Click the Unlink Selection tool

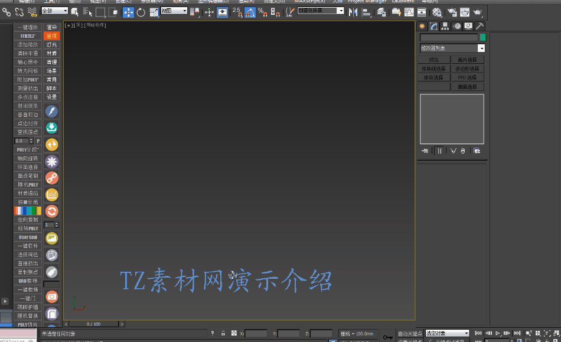point(19,12)
